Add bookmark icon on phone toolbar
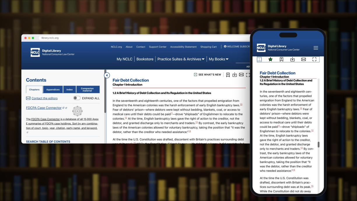Screen dimensions: 357x201 281,59
